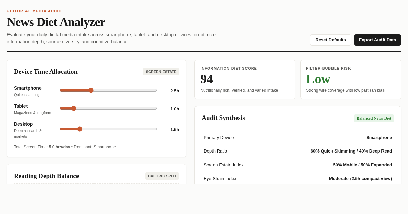
Task: Click the Tablet label
Action: tap(21, 106)
